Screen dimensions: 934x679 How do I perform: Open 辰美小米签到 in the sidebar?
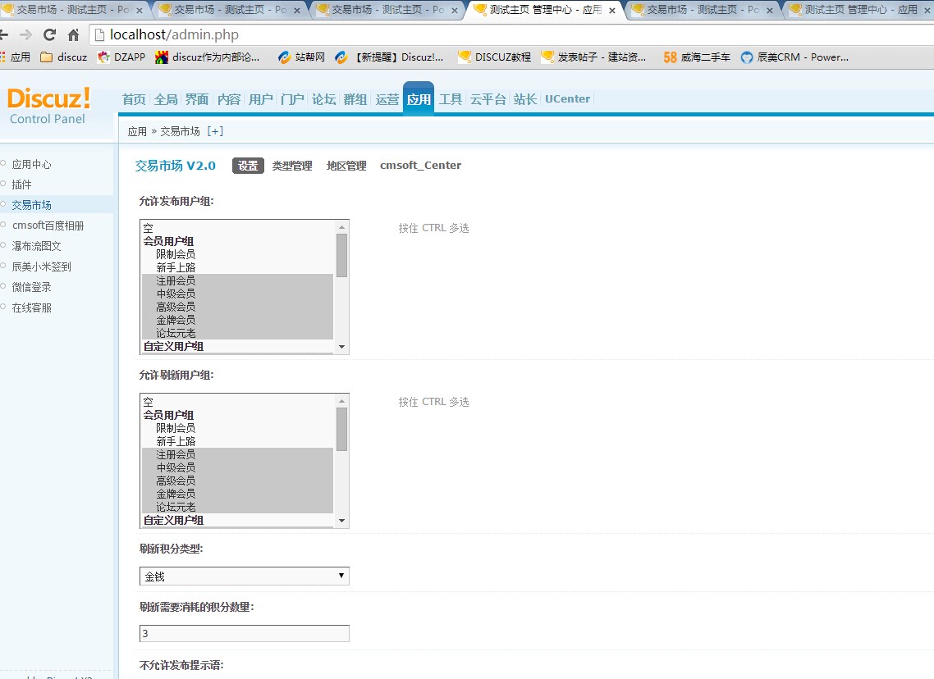41,267
